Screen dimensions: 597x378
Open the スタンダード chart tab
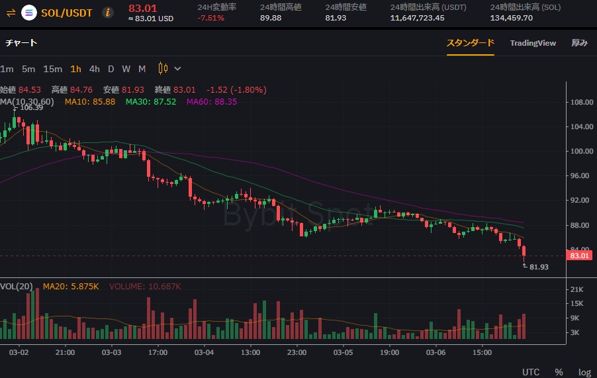pos(470,43)
